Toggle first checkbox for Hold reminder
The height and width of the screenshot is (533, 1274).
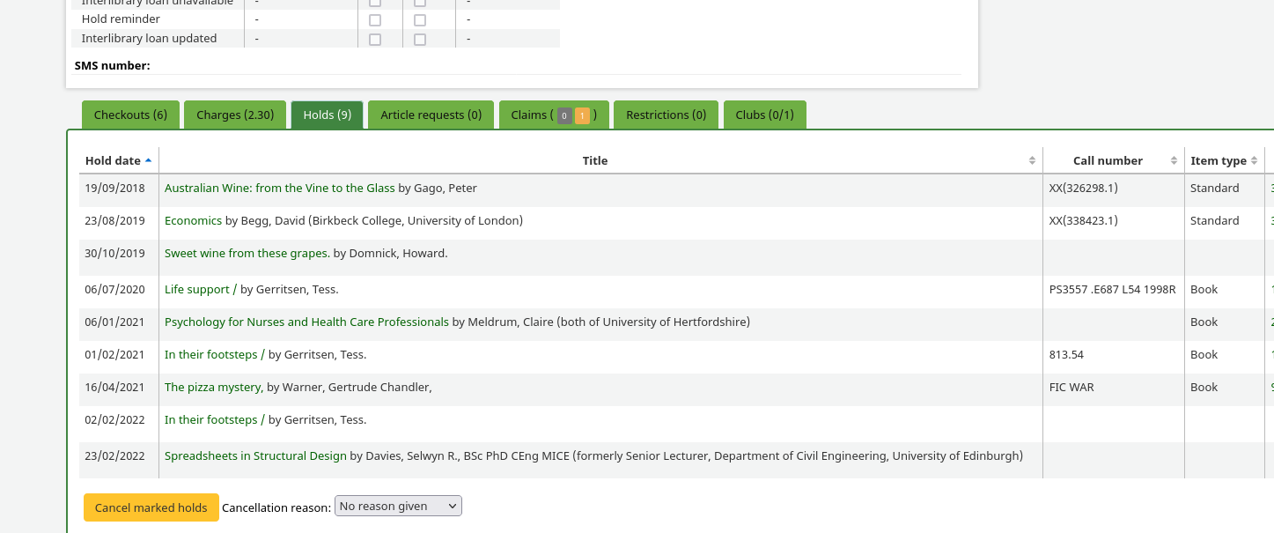click(375, 19)
